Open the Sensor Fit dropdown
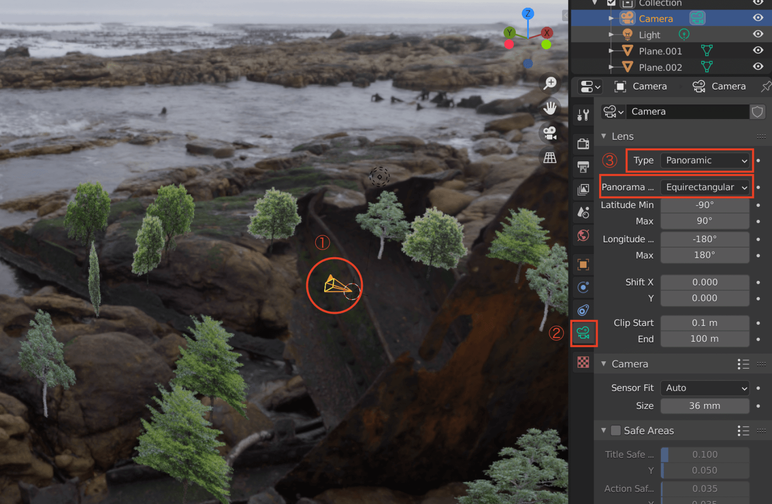The height and width of the screenshot is (504, 772). tap(704, 388)
